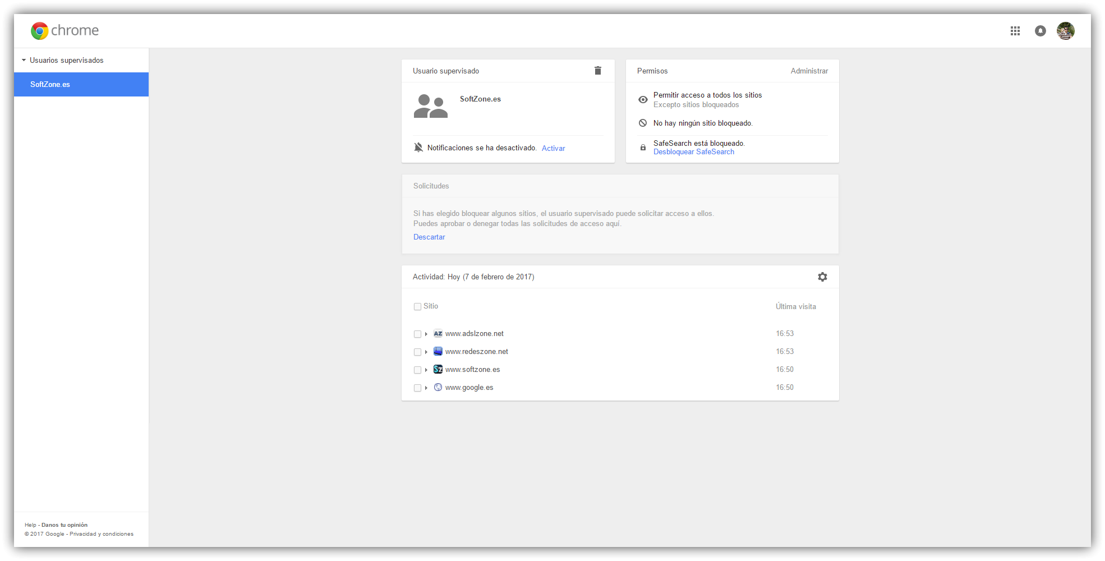Dismiss requests info with Descartar

coord(429,237)
